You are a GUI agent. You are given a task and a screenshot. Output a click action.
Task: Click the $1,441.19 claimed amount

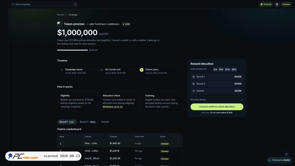115,151
